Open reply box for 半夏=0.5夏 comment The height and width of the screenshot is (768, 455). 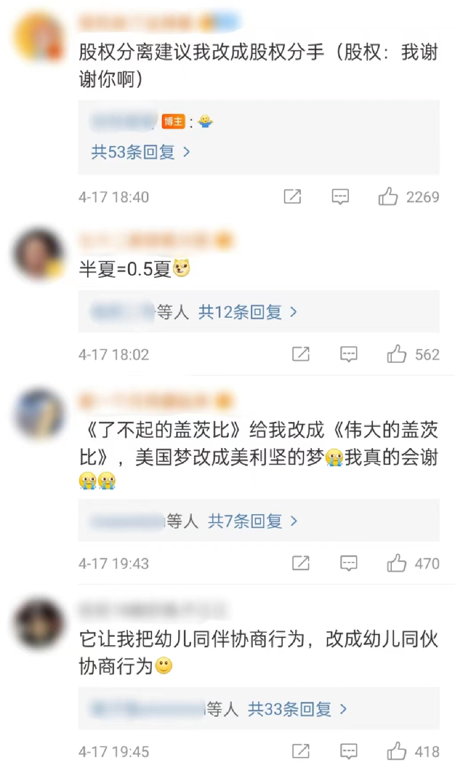(348, 354)
